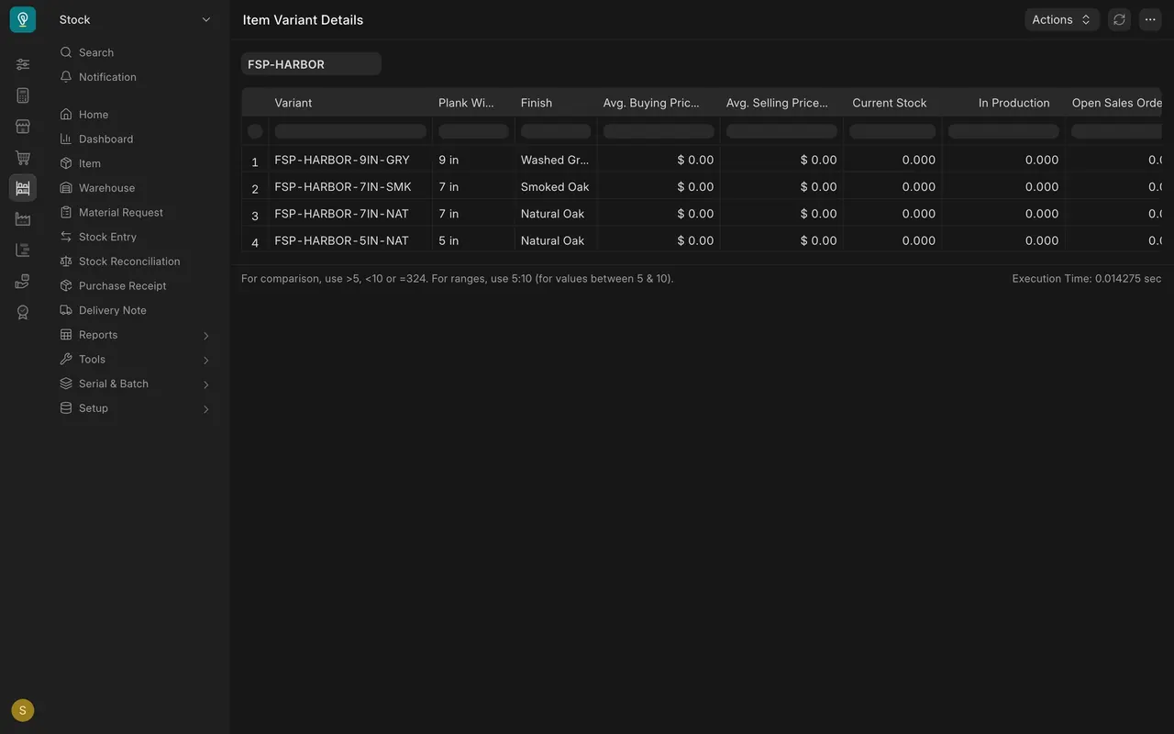Click the Smoked Oak finish cell
Image resolution: width=1174 pixels, height=734 pixels.
[556, 186]
